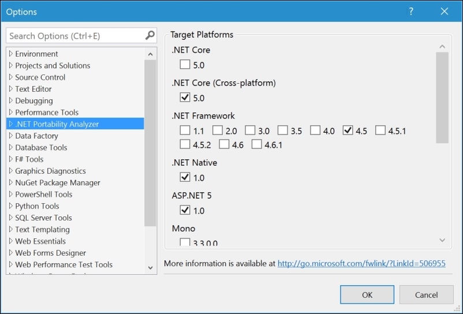
Task: Uncheck ASP.NET 5 1.0 checkbox
Action: click(185, 210)
